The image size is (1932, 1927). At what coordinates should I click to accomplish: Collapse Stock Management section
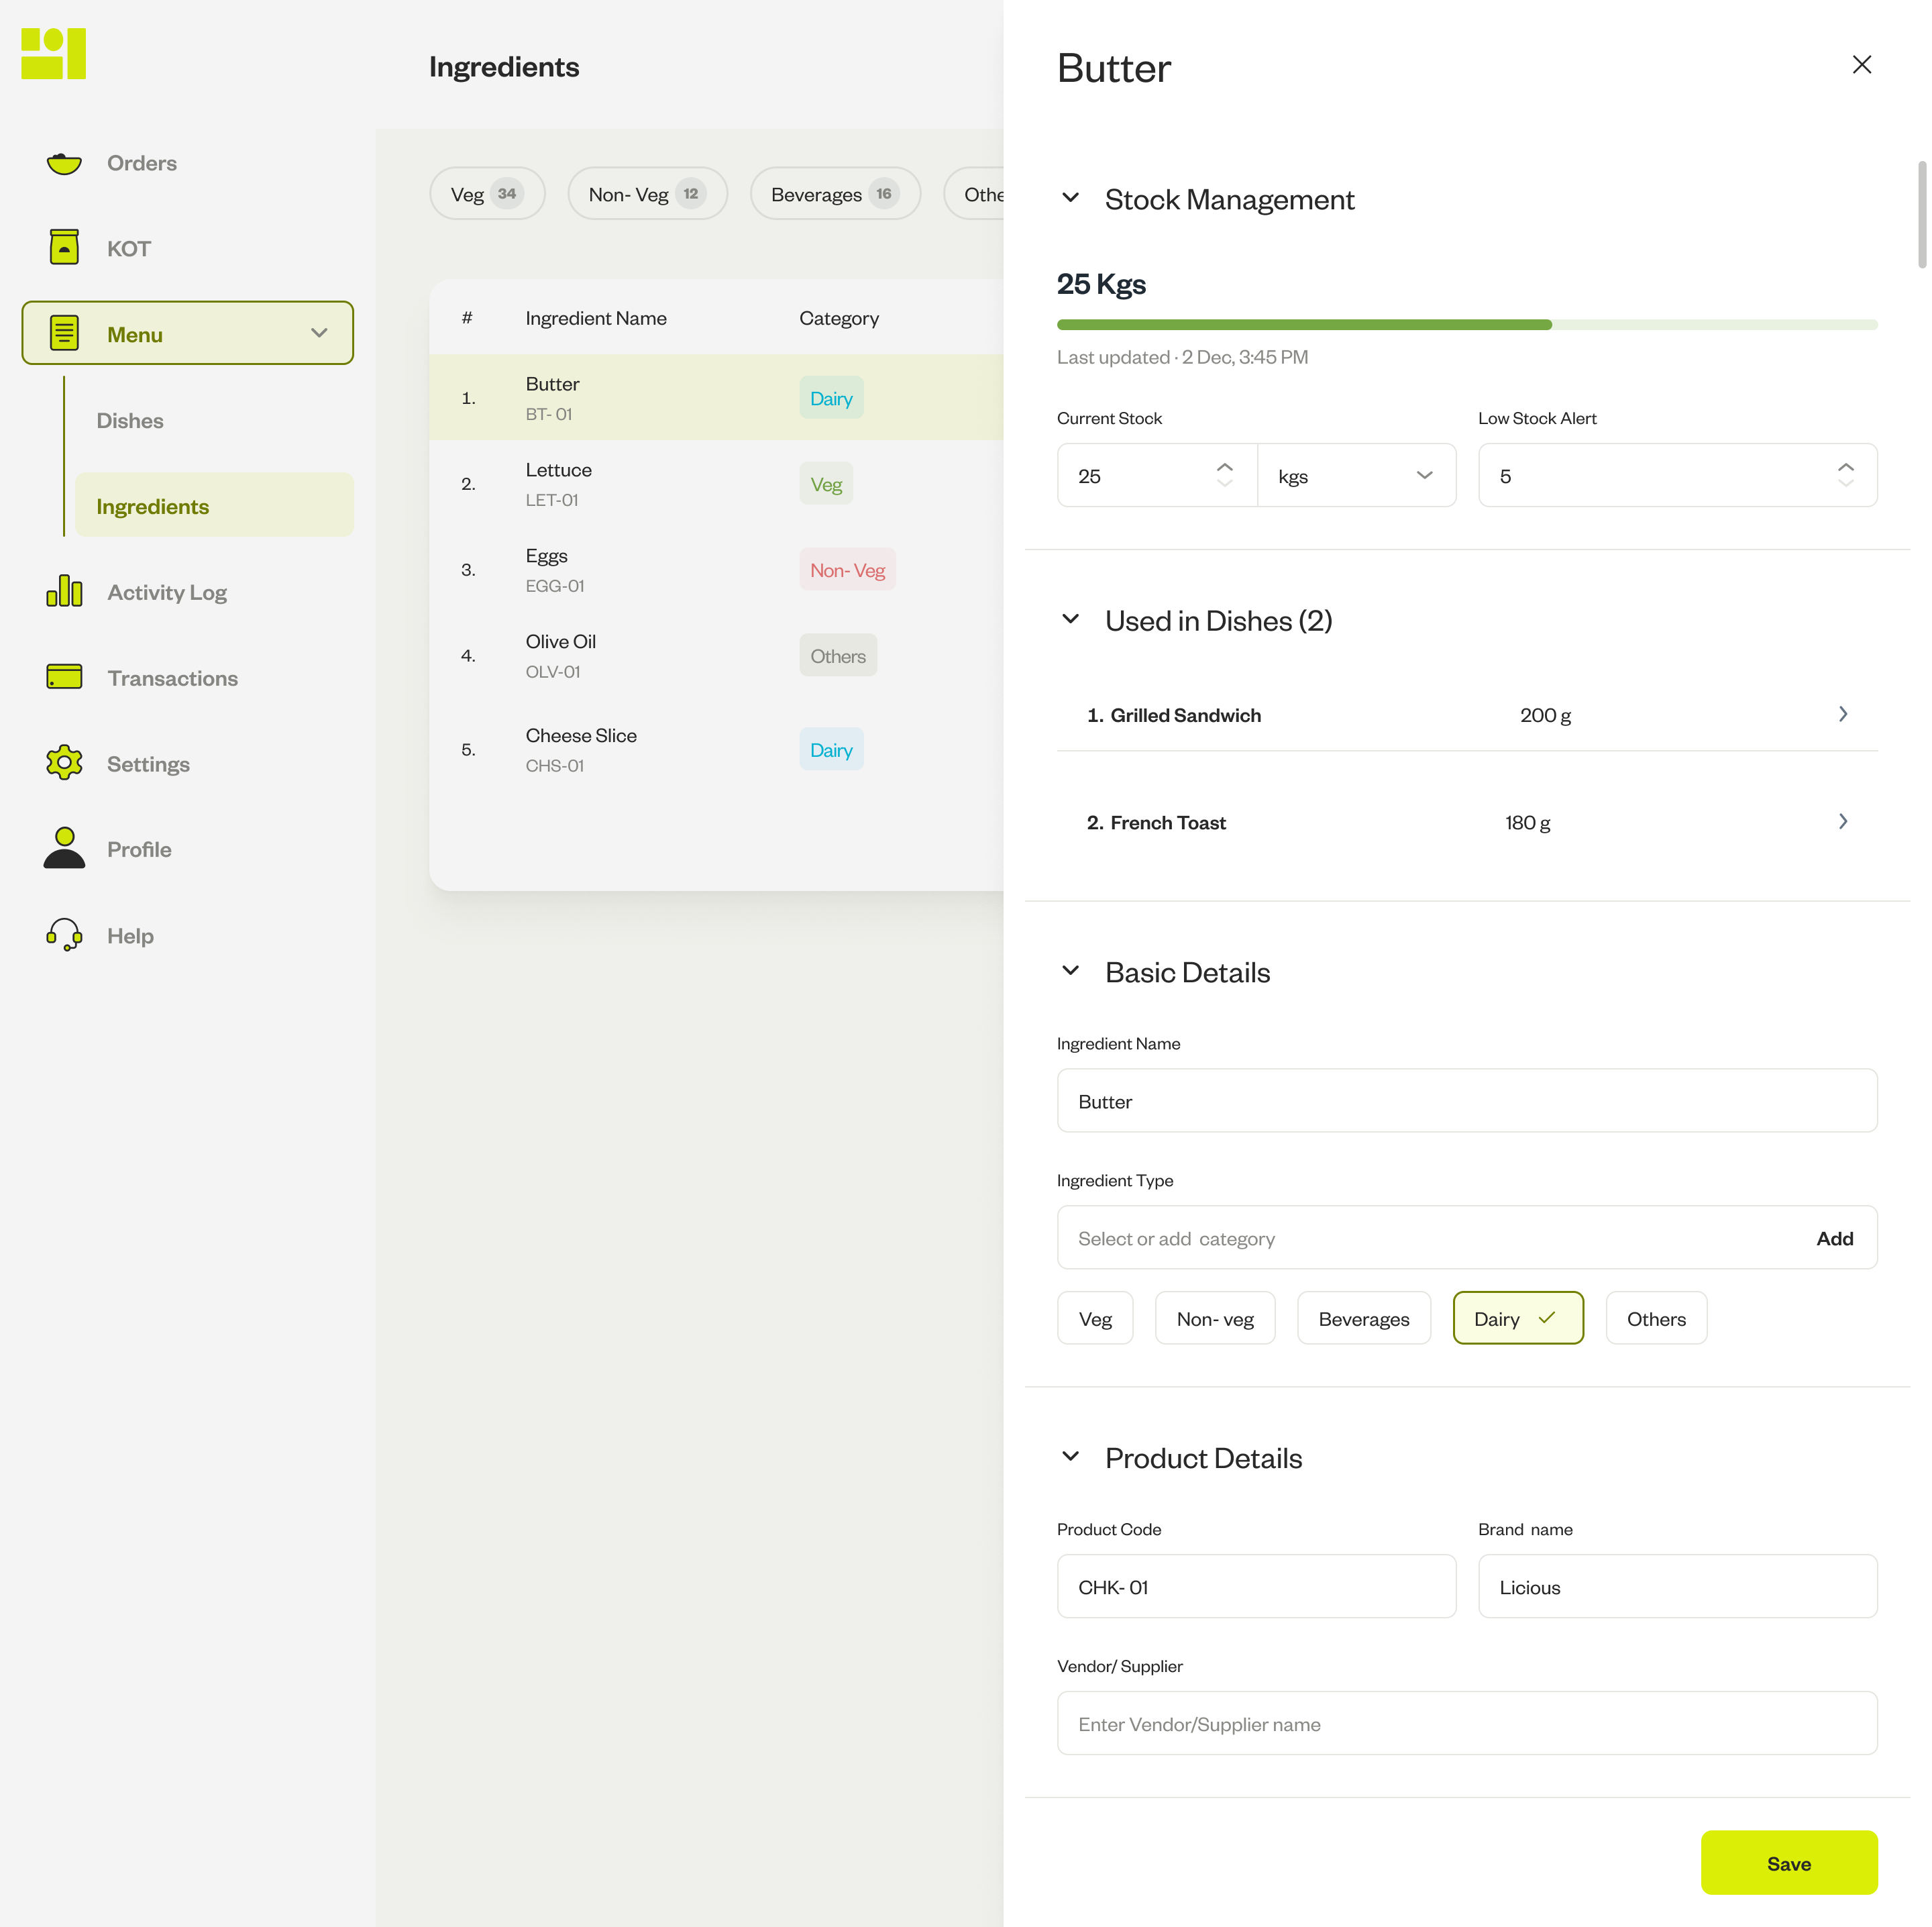pyautogui.click(x=1070, y=198)
